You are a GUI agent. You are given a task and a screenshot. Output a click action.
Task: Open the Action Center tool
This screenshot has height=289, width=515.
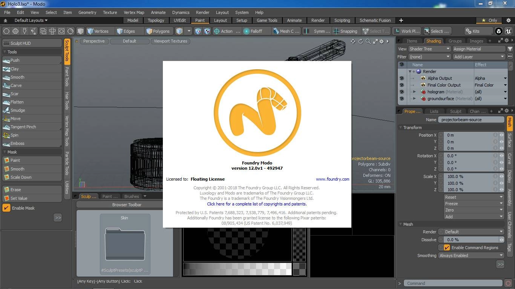(227, 31)
